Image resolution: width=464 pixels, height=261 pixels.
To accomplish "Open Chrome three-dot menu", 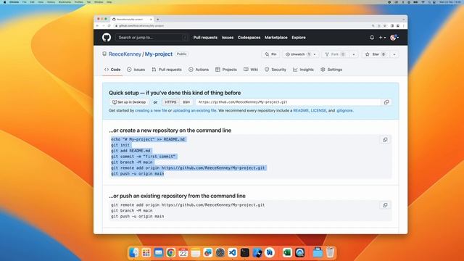I will pos(403,26).
